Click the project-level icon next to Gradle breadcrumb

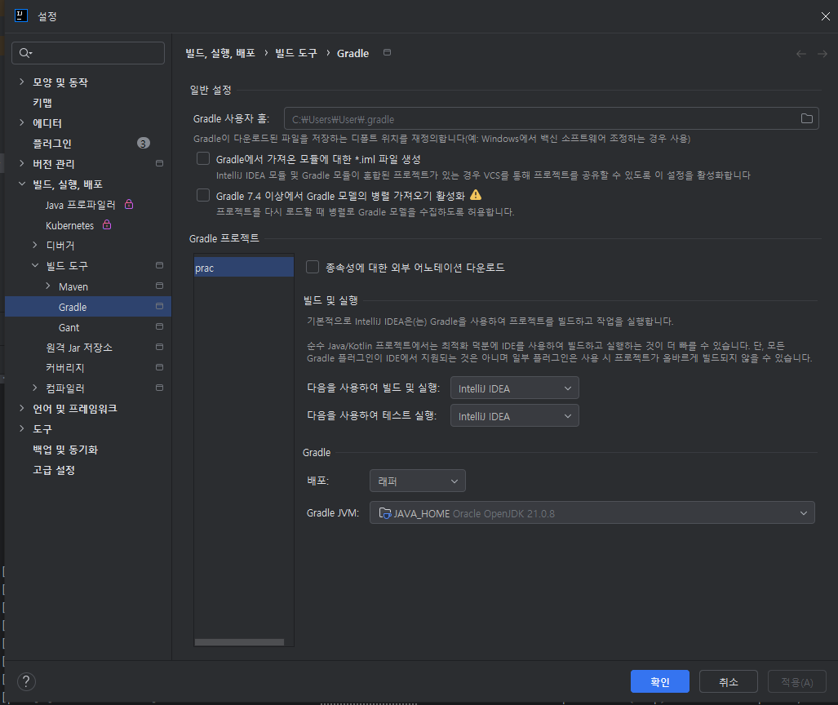[x=388, y=52]
